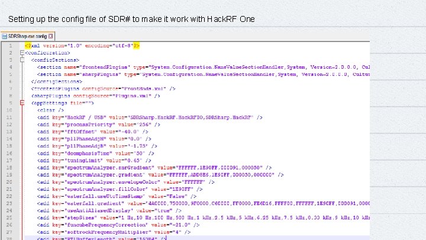
Task: Click the pllPhaseAdjB value -1.75 line
Action: tap(97, 146)
